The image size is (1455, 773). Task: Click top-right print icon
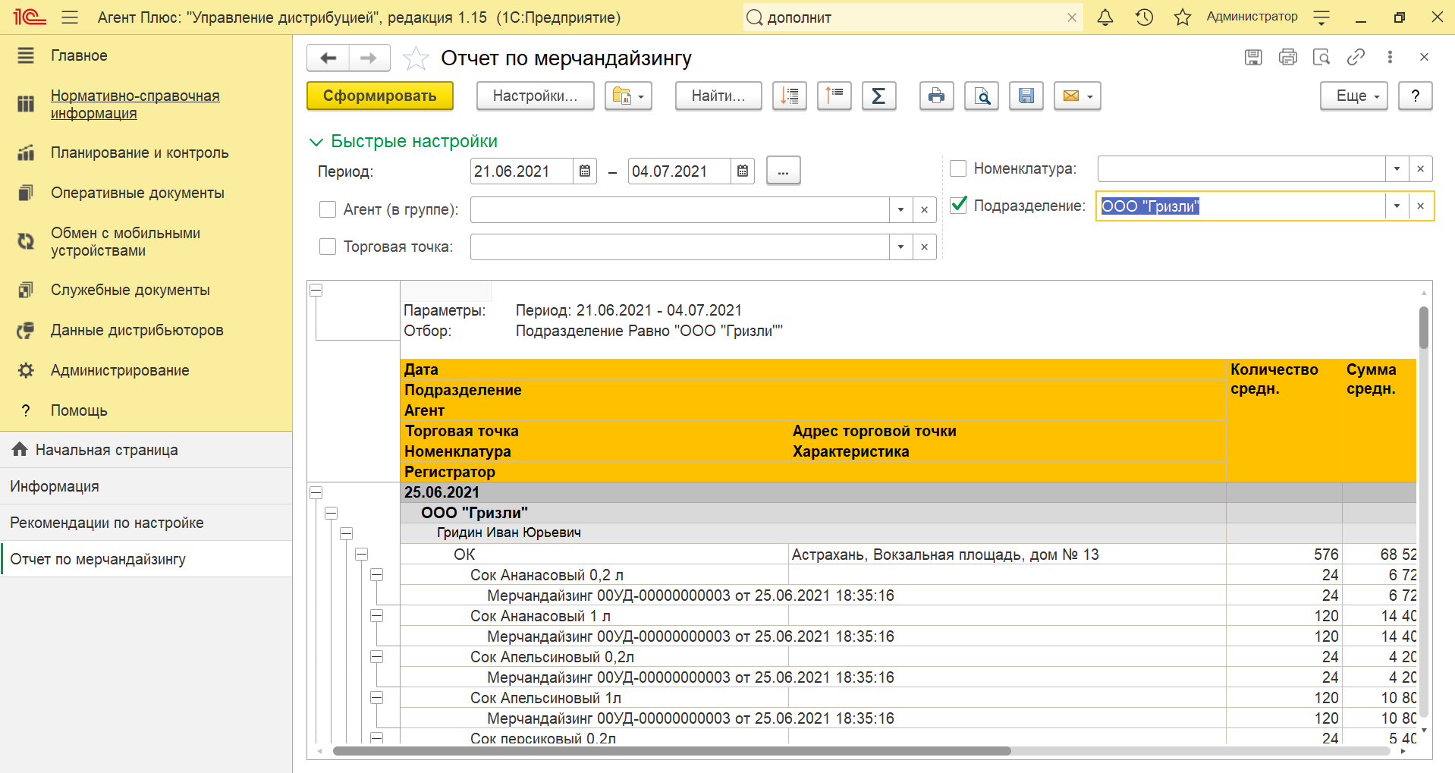point(1287,57)
